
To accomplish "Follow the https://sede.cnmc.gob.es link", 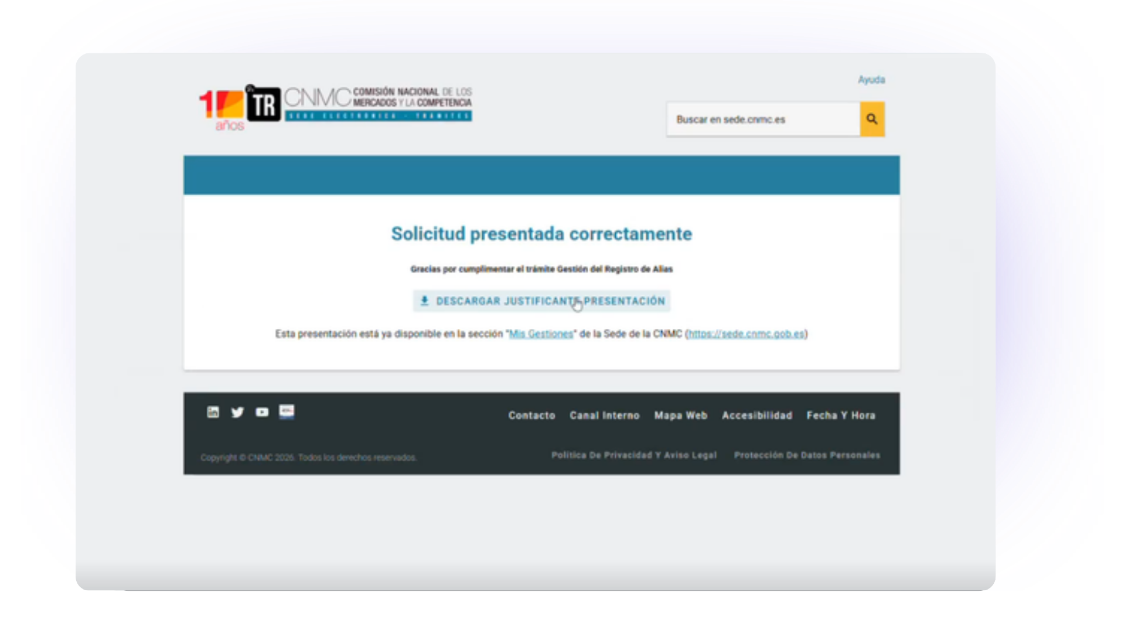I will (746, 334).
